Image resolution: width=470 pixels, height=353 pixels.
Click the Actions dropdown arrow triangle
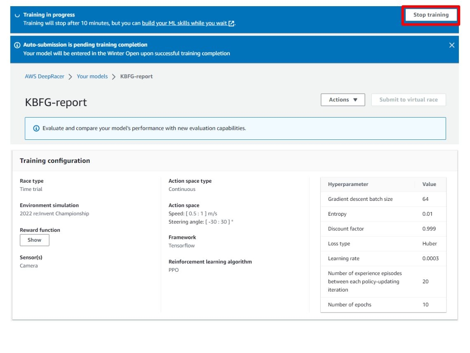click(355, 100)
